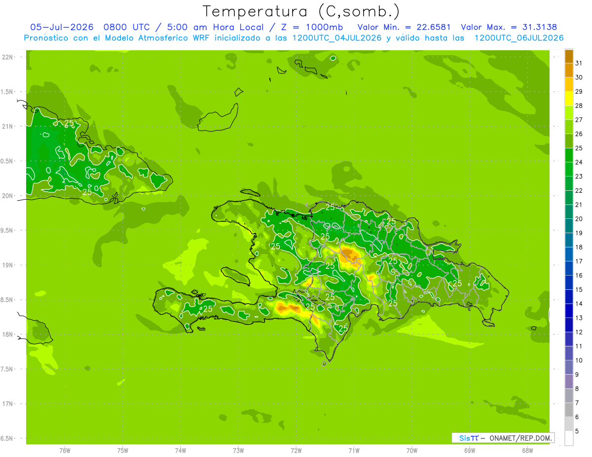Viewport: 592px width, 457px height.
Task: Click the Valor Min. = 22.6581 text
Action: coord(404,27)
